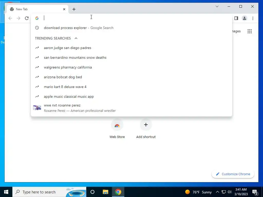Open the clock showing 3:41 AM

(x=241, y=192)
